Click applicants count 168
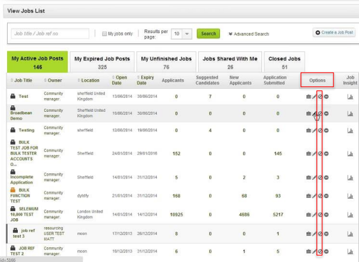Image resolution: width=359 pixels, height=262 pixels. click(x=176, y=196)
